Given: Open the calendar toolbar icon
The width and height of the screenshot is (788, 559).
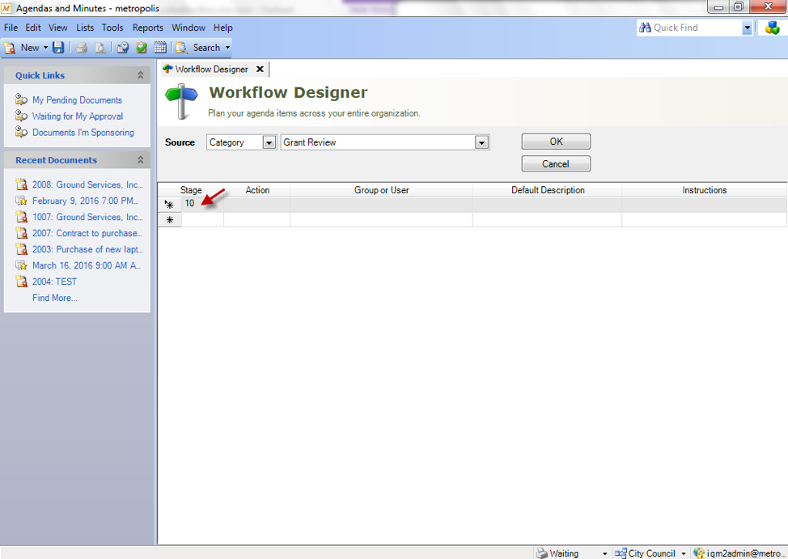Looking at the screenshot, I should click(x=160, y=48).
